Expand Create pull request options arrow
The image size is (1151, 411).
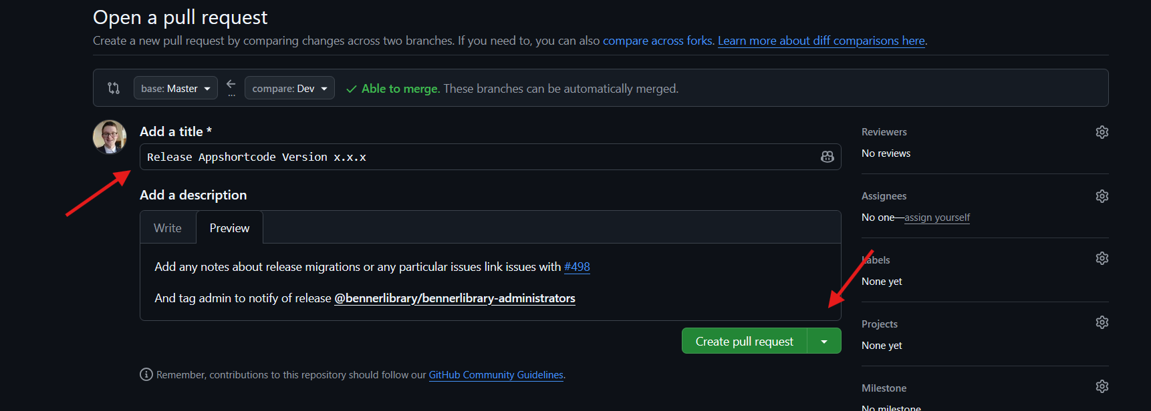[x=824, y=341]
